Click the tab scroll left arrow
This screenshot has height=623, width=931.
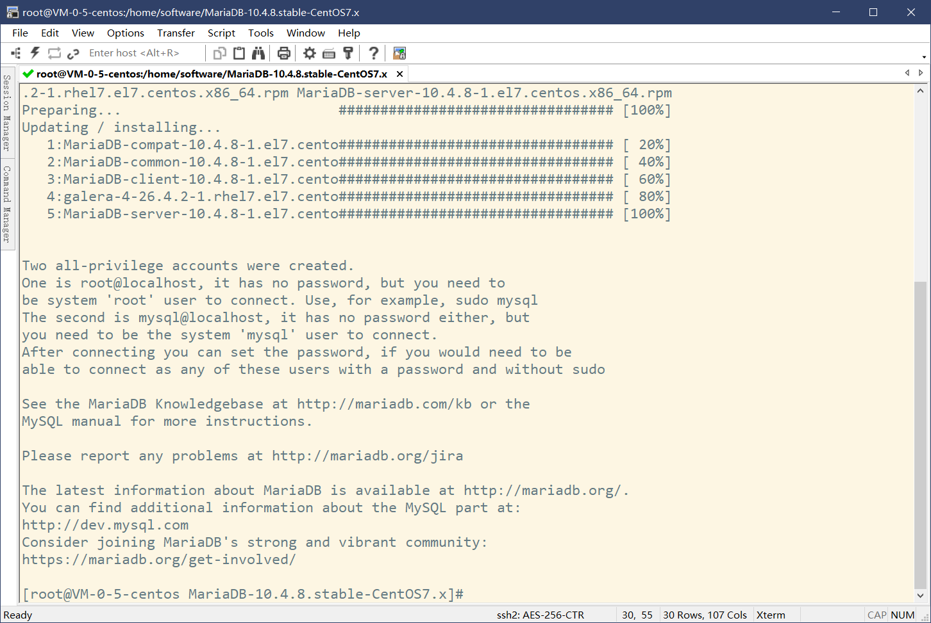907,73
